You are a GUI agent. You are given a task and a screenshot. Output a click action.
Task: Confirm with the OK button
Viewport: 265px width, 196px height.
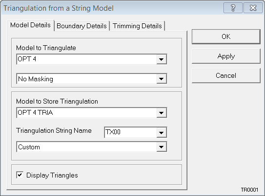point(226,36)
